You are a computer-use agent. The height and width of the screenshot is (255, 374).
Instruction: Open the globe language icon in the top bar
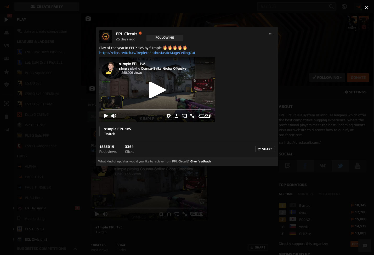click(344, 7)
